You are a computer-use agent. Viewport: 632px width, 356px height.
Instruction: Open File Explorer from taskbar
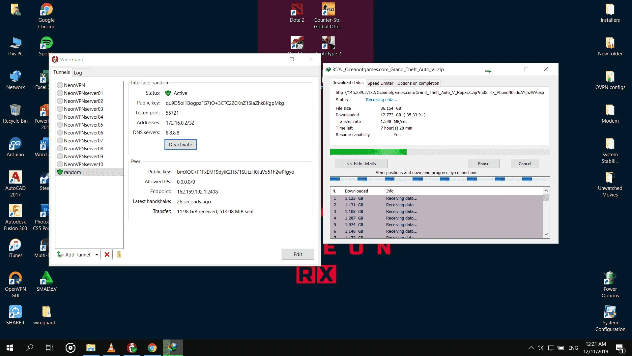tap(91, 348)
